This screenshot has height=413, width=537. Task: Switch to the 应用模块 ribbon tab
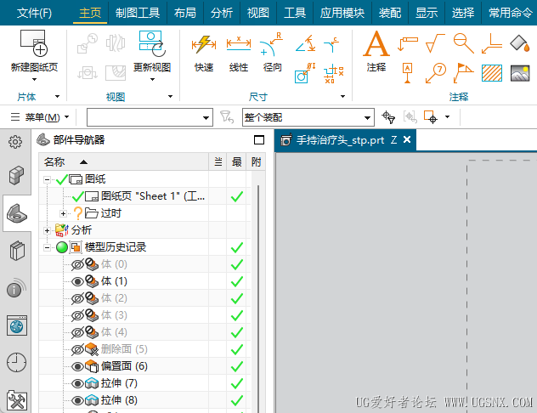342,13
